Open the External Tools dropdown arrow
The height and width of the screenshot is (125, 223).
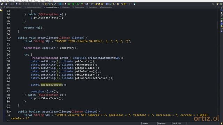[x=84, y=4]
